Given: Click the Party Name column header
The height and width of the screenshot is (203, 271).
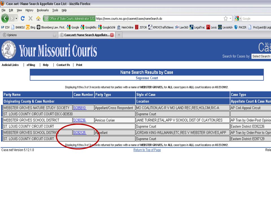Looking at the screenshot, I should (38, 95).
